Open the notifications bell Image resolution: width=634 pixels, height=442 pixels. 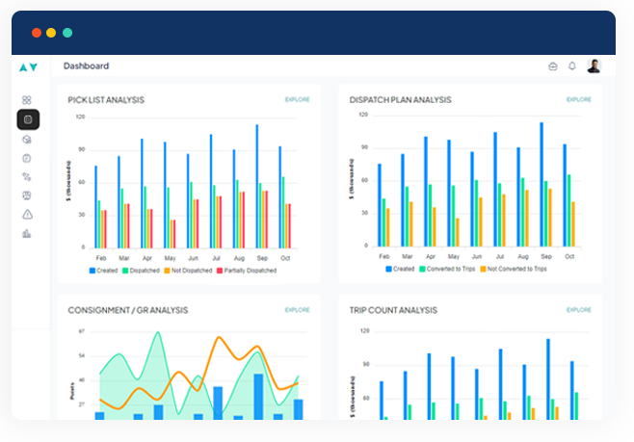pos(571,65)
